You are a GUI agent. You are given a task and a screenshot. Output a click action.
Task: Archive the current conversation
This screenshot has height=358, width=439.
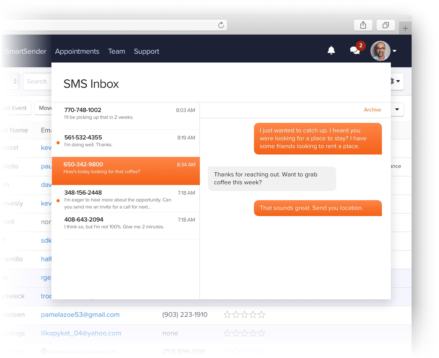pos(372,110)
